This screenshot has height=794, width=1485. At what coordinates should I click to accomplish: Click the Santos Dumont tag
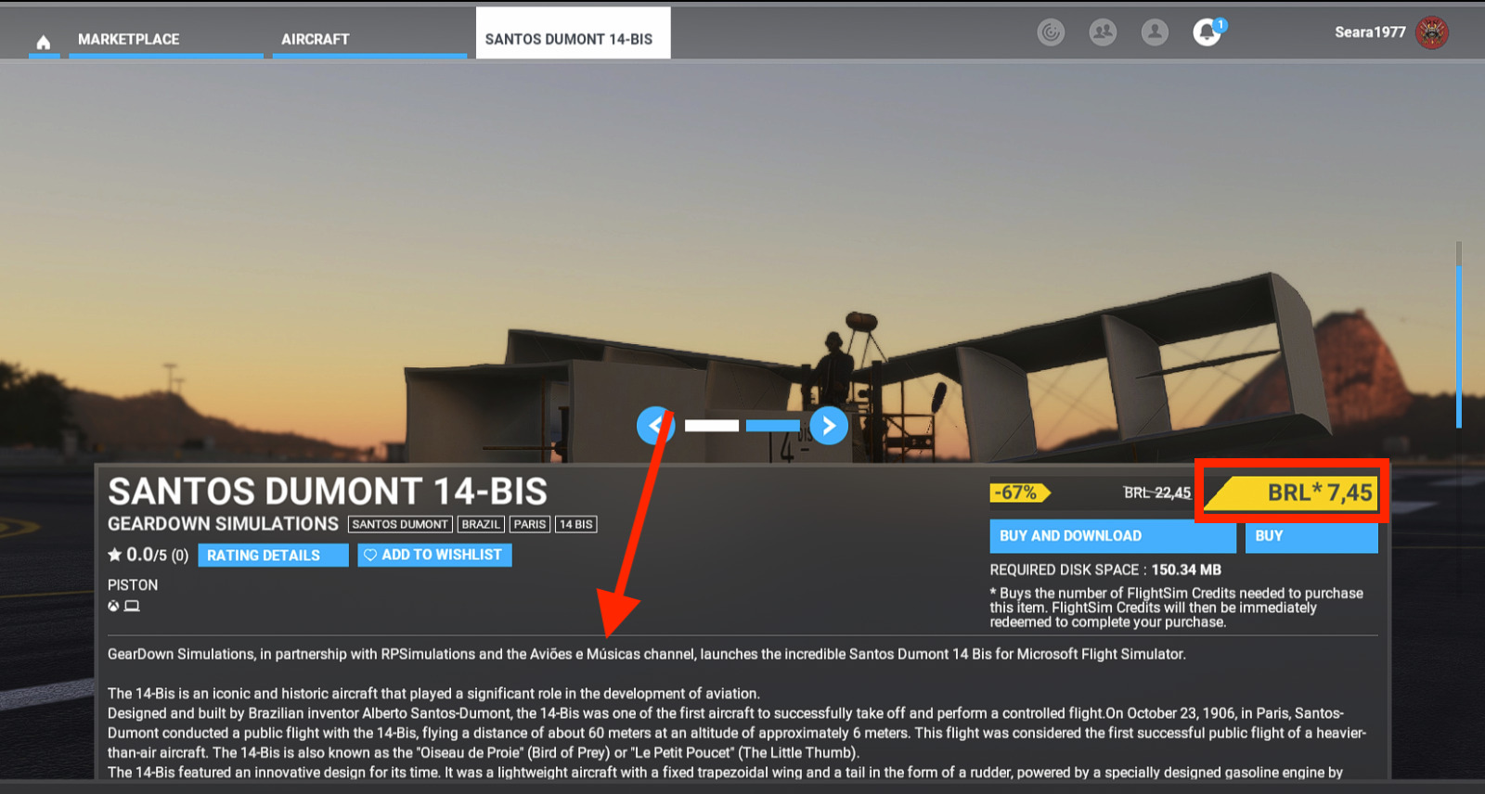tap(400, 524)
